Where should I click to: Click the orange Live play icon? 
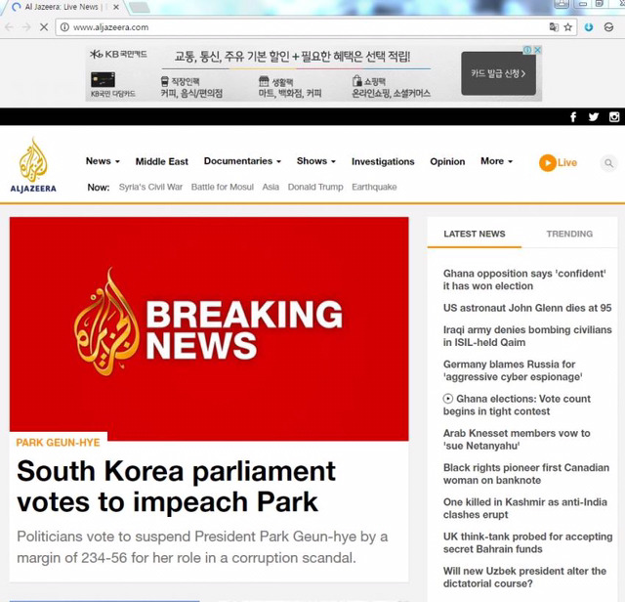point(548,163)
